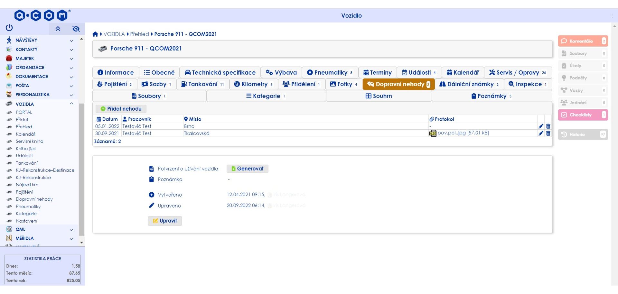The width and height of the screenshot is (618, 294).
Task: Click the 05.01.2022 date cell
Action: click(107, 126)
